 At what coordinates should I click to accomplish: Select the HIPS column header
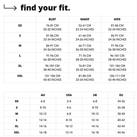117,19
